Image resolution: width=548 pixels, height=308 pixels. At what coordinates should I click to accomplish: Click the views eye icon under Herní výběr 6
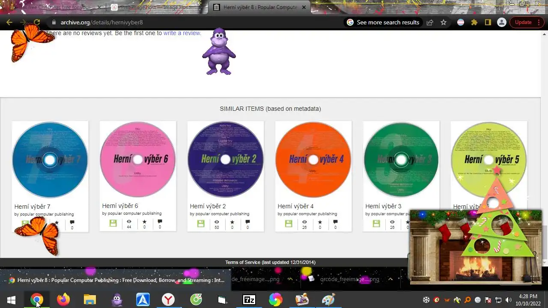click(129, 222)
